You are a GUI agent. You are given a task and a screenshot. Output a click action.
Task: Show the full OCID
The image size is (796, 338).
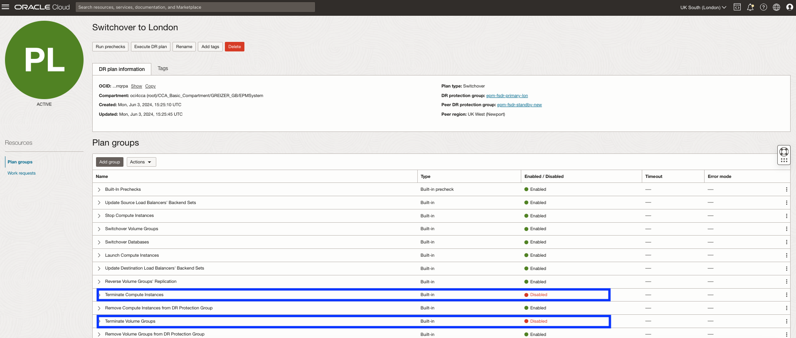click(x=136, y=86)
